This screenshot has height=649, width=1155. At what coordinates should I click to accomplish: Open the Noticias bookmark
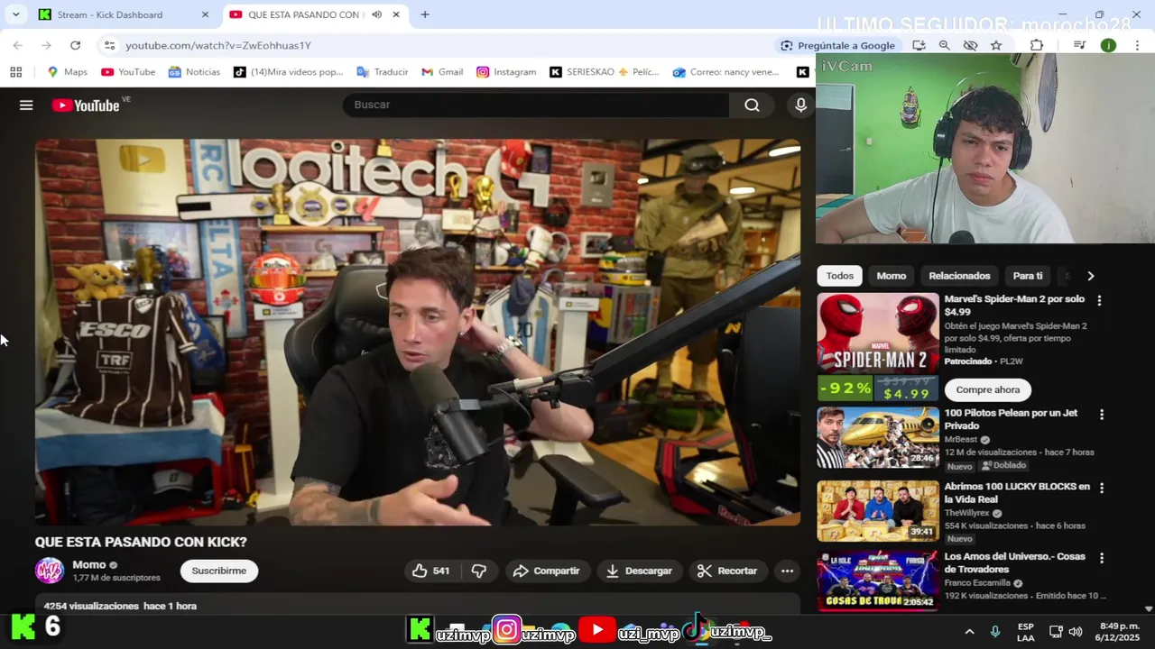point(194,72)
